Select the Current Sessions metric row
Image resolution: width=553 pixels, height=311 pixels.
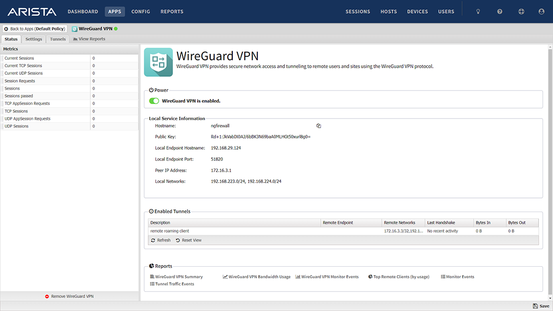[x=69, y=58]
